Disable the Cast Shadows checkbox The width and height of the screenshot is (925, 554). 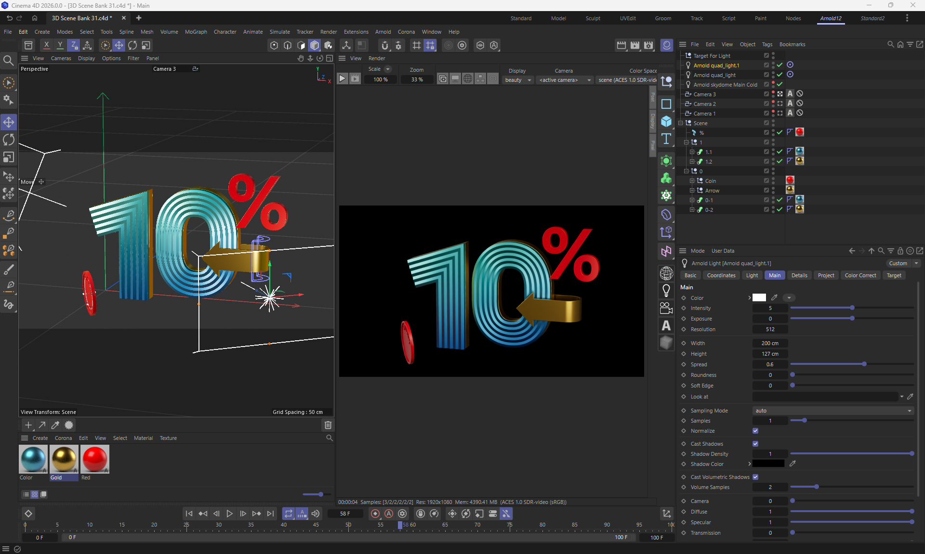pos(755,444)
